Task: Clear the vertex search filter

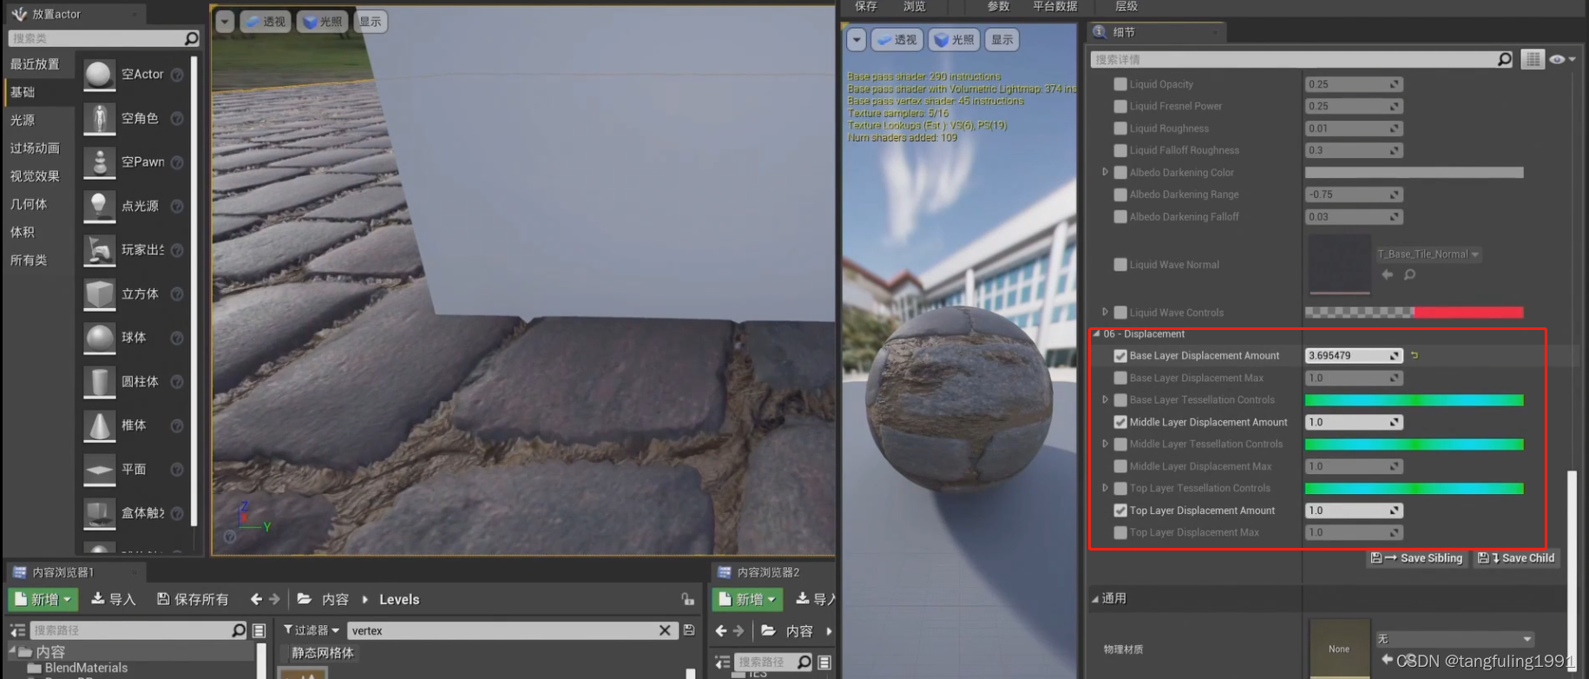Action: coord(665,630)
